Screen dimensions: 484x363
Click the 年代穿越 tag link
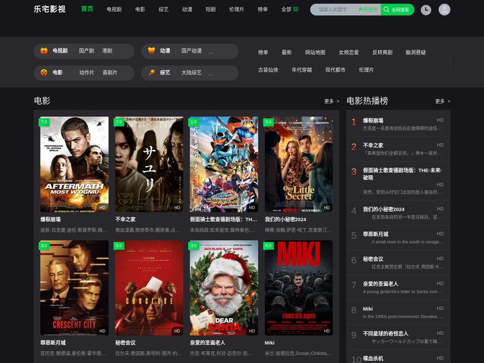click(302, 70)
